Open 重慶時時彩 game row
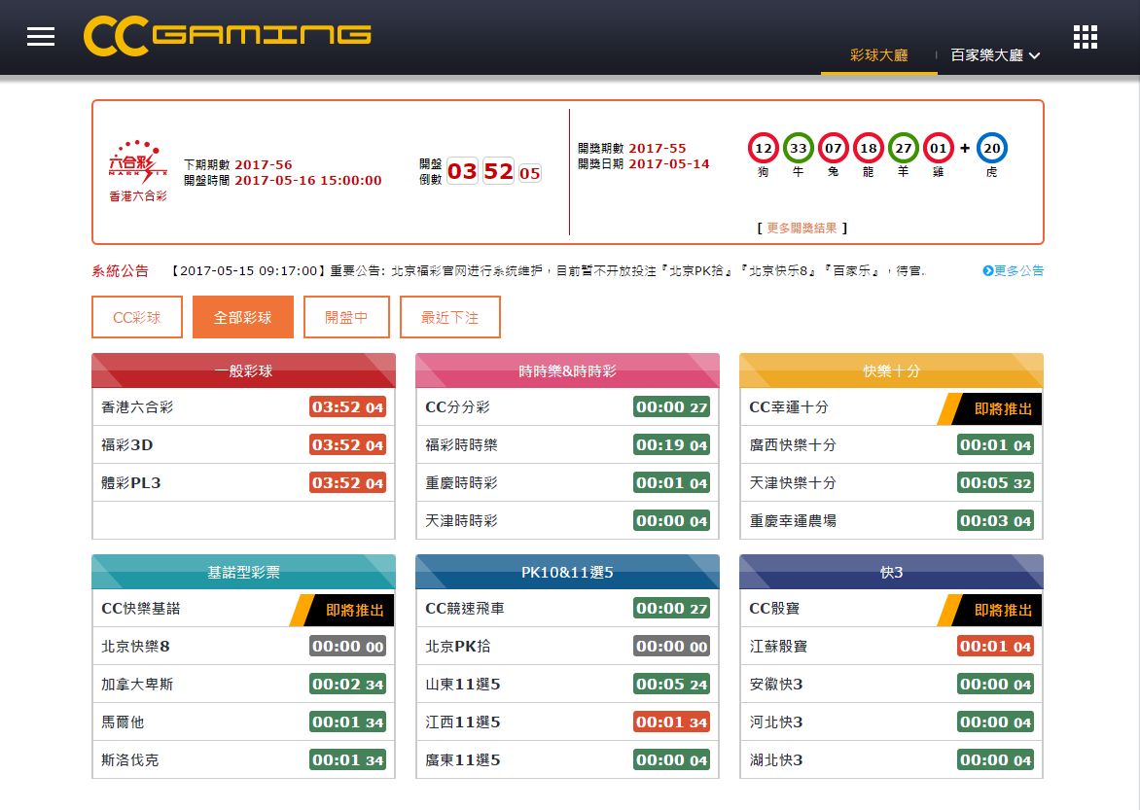The width and height of the screenshot is (1140, 810). tap(567, 483)
